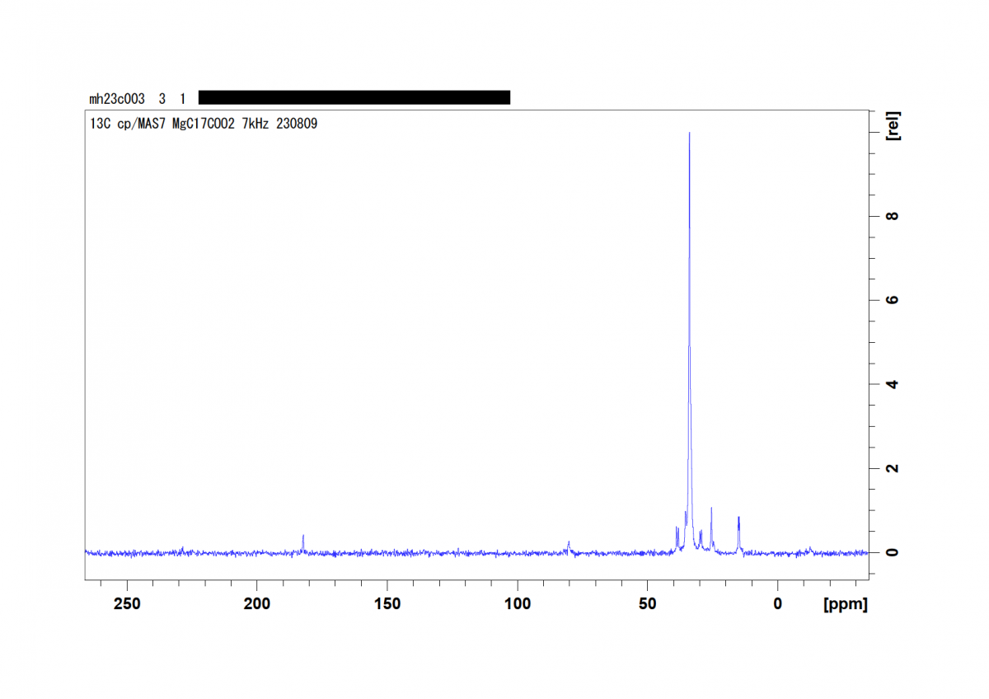Click the spectrum title "13C cp/MAS7 MgC17C002 7kHz 230809"
The width and height of the screenshot is (989, 699).
(x=204, y=124)
